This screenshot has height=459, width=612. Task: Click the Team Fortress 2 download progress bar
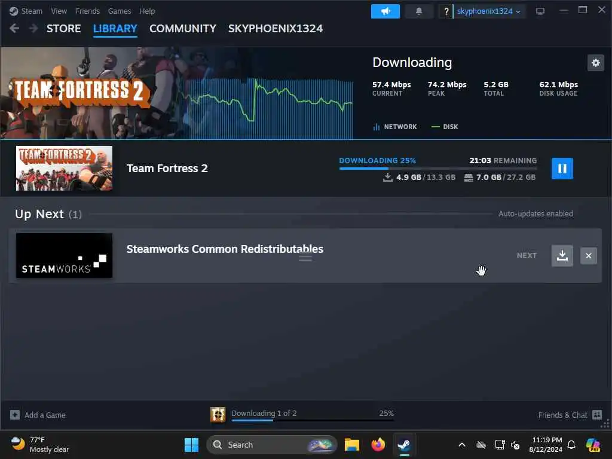(438, 168)
